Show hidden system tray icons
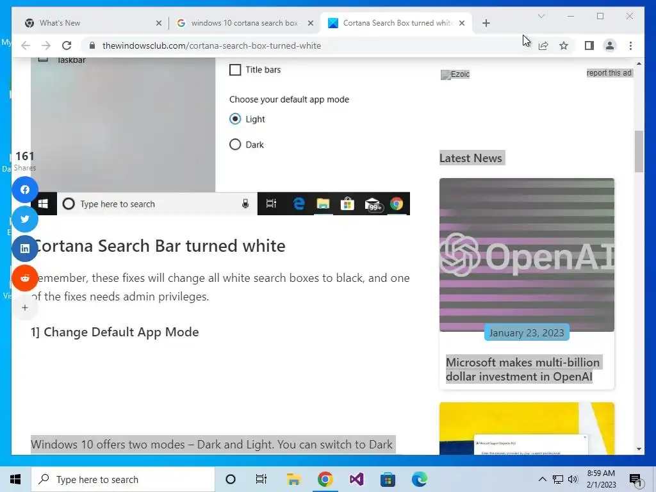The image size is (656, 492). tap(542, 479)
